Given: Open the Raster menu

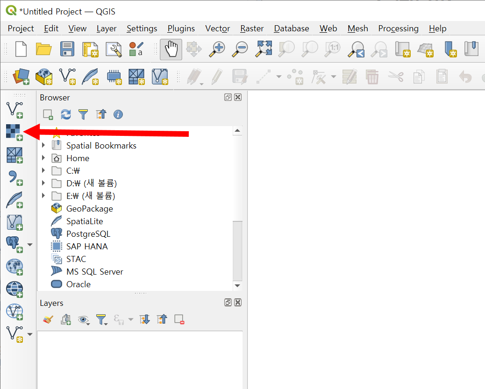Looking at the screenshot, I should (x=252, y=28).
